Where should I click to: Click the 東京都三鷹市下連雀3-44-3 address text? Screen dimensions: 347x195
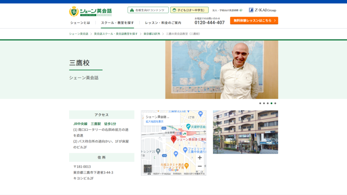[93, 172]
